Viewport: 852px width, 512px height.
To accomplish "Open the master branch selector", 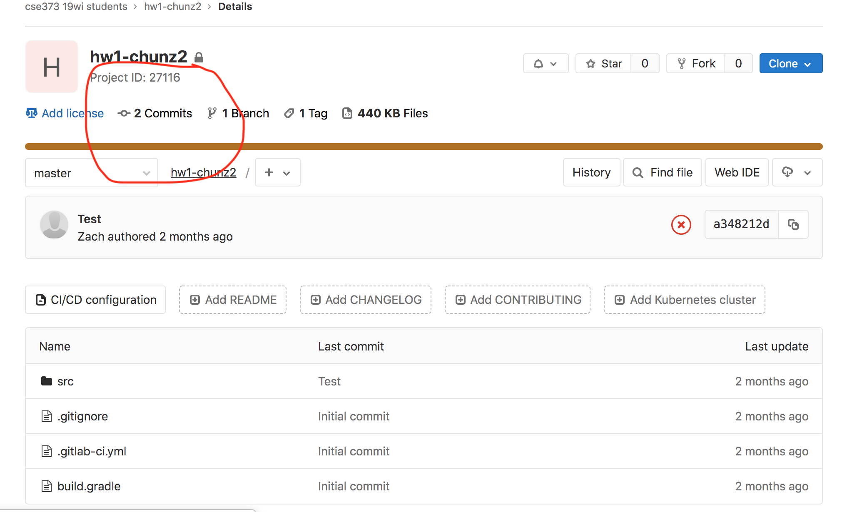I will point(91,172).
